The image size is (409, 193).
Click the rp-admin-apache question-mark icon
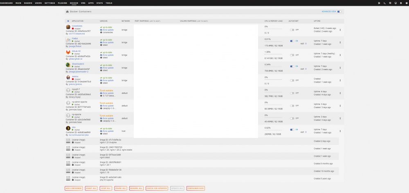point(68,103)
